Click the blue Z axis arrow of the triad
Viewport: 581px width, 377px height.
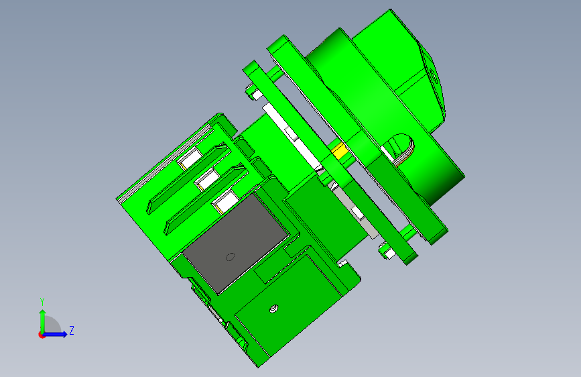pos(56,334)
